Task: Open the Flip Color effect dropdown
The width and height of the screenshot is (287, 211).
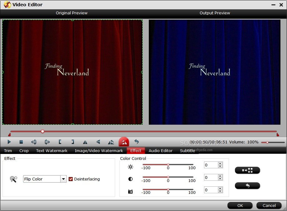Action: pyautogui.click(x=63, y=179)
